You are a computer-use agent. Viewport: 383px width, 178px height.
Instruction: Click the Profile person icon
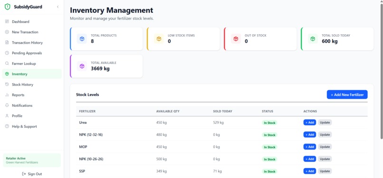tap(7, 116)
